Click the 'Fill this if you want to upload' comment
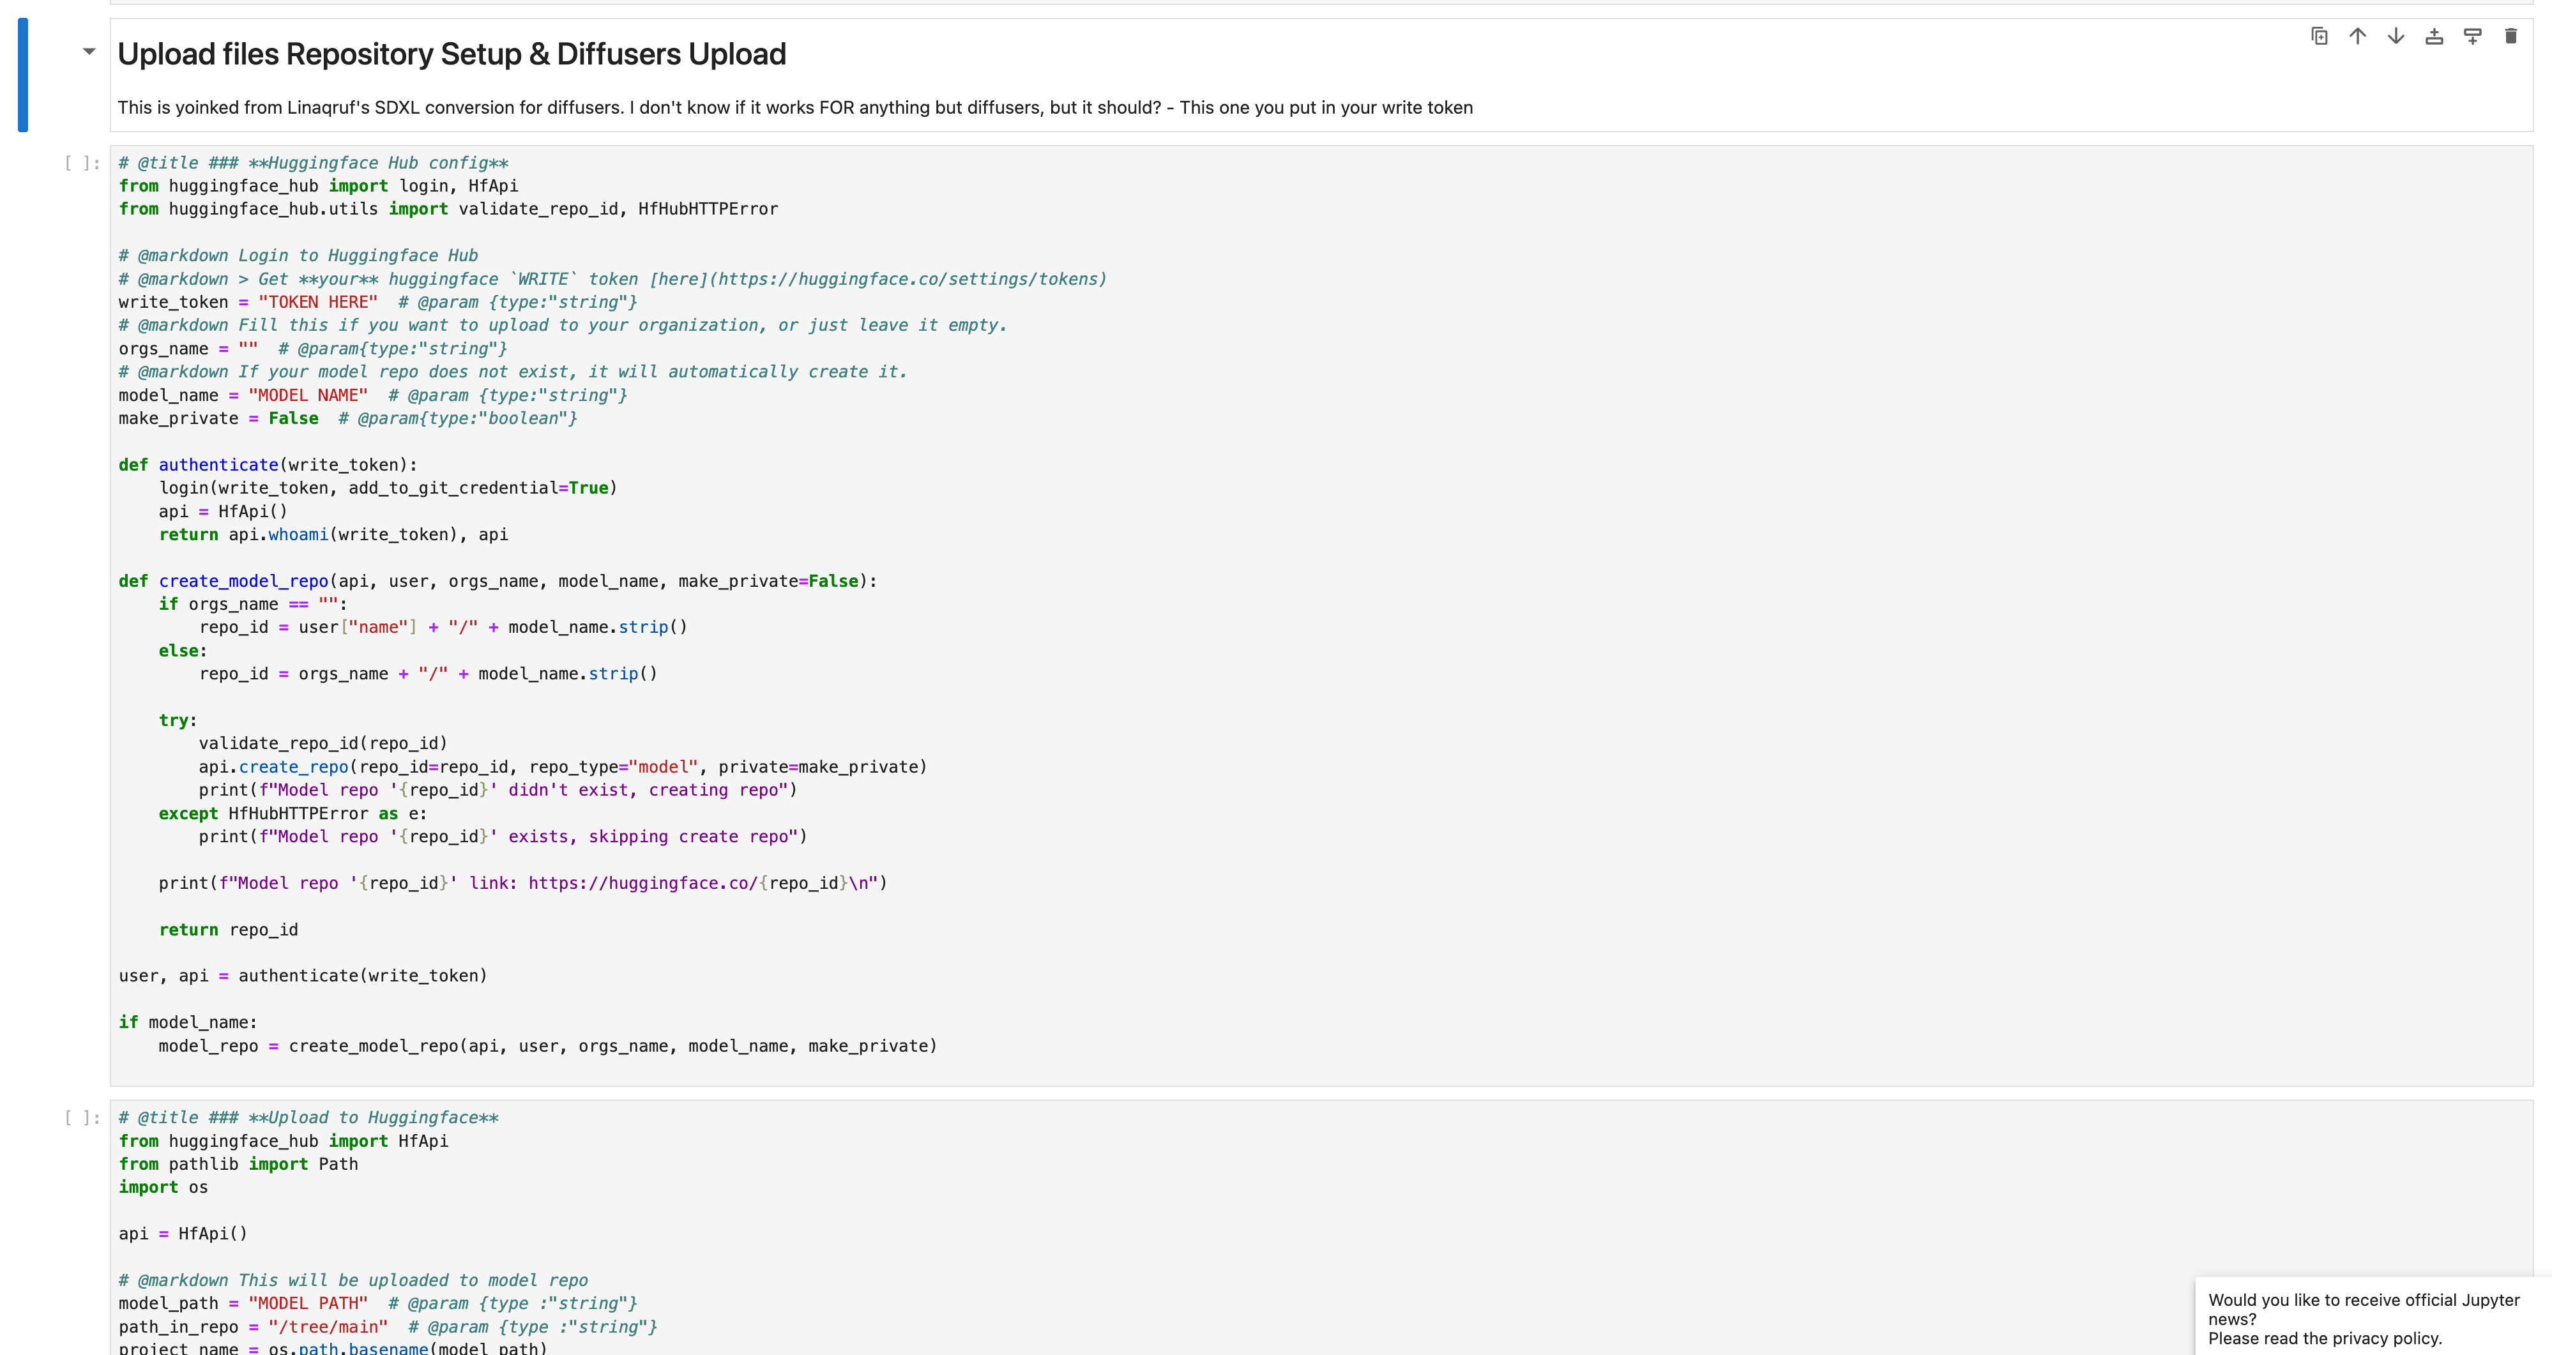The width and height of the screenshot is (2552, 1355). click(x=563, y=325)
